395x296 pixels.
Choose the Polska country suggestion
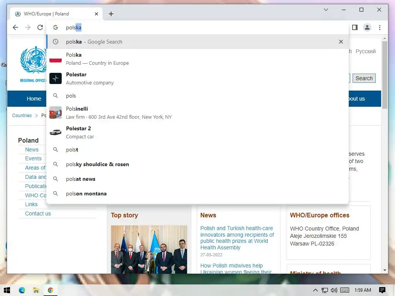tap(197, 59)
